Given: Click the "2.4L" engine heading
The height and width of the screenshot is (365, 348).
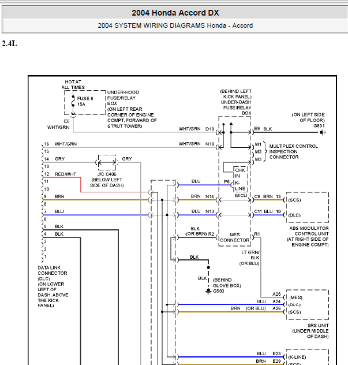Looking at the screenshot, I should point(9,43).
